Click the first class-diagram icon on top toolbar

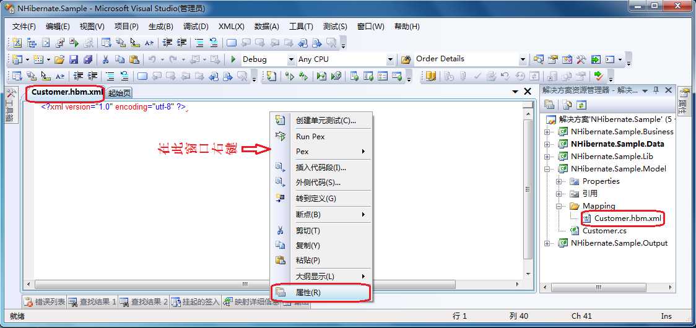click(x=17, y=43)
